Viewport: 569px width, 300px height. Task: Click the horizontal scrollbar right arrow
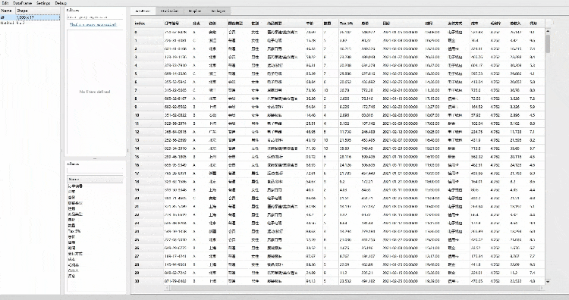542,288
